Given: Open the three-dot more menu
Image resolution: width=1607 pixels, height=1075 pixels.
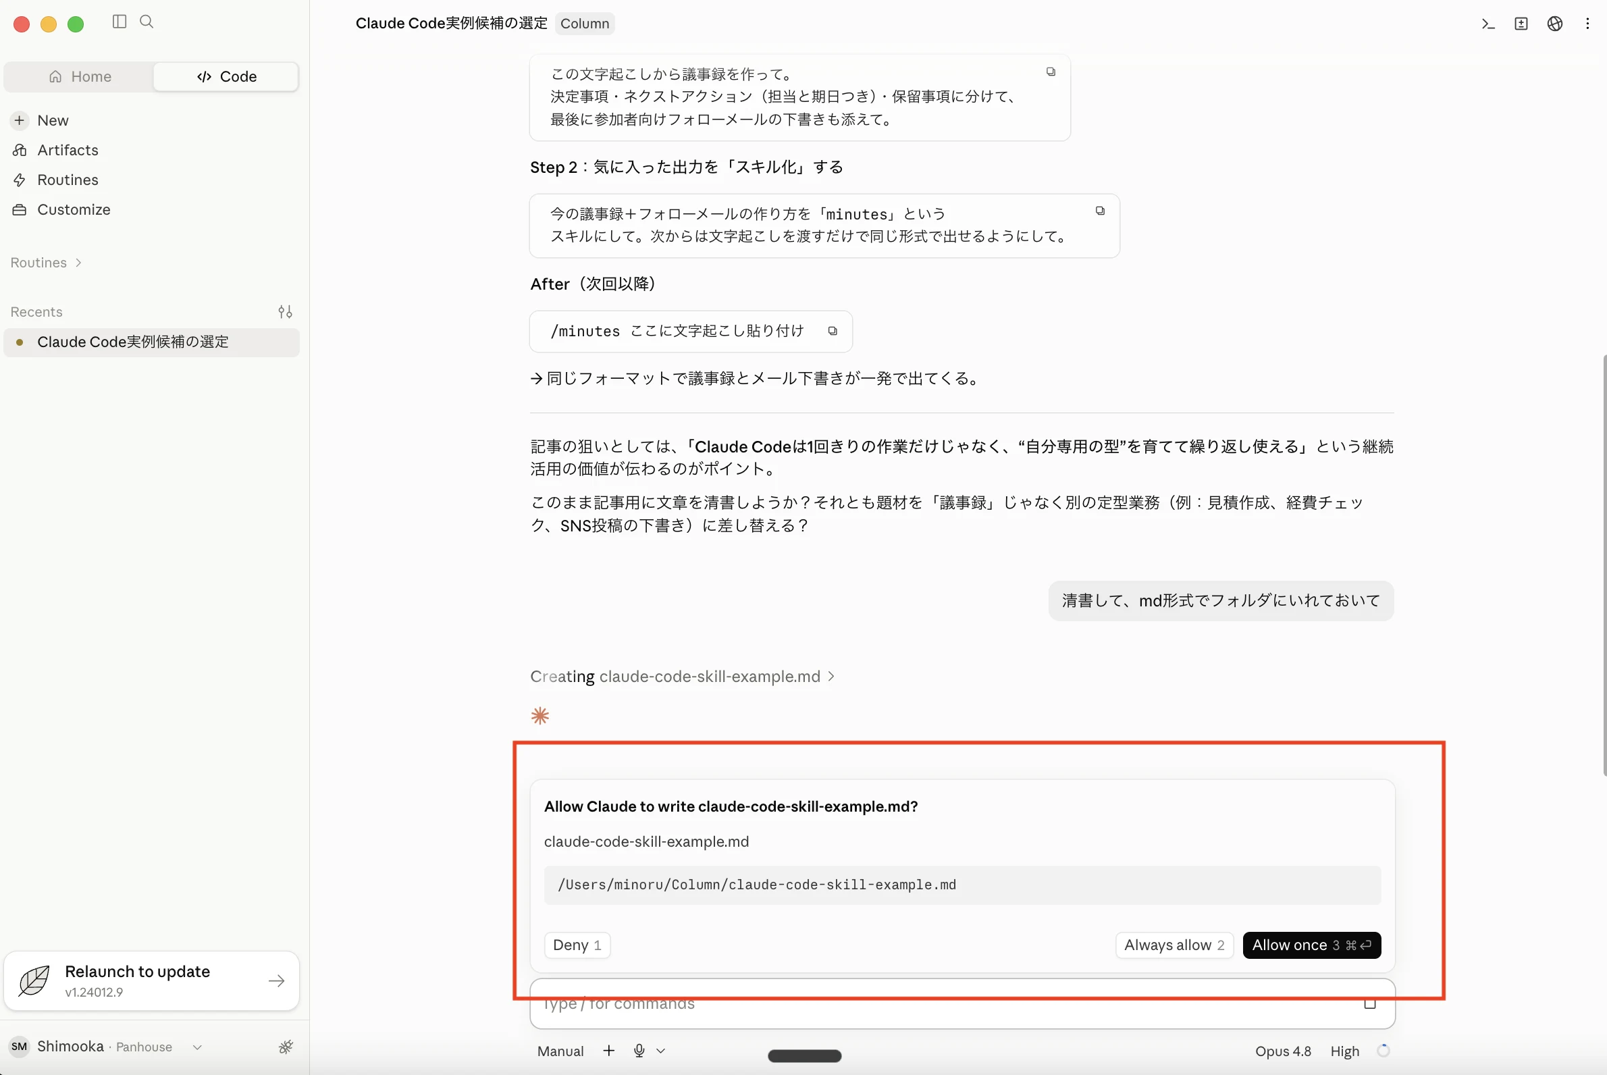Looking at the screenshot, I should point(1587,24).
